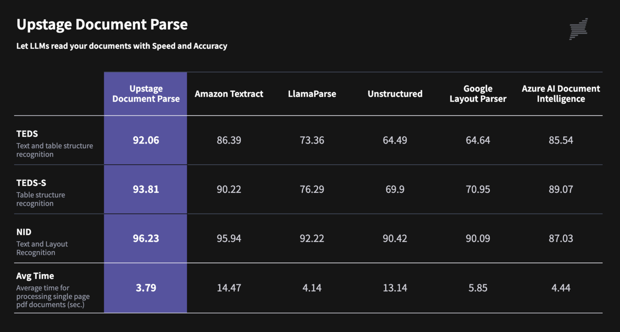The width and height of the screenshot is (620, 332).
Task: Select the purple Upstage Document Parse column header
Action: (x=146, y=94)
